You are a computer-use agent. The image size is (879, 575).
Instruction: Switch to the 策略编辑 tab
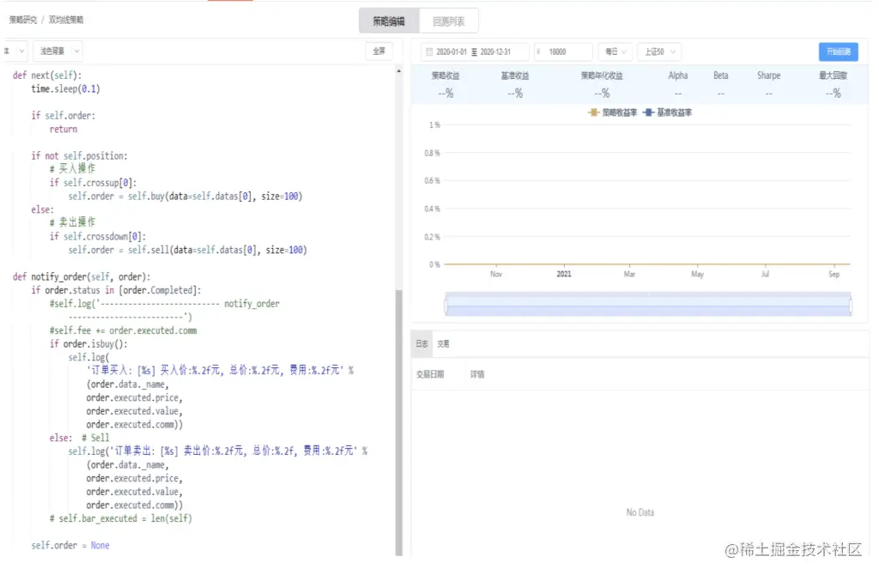coord(389,21)
